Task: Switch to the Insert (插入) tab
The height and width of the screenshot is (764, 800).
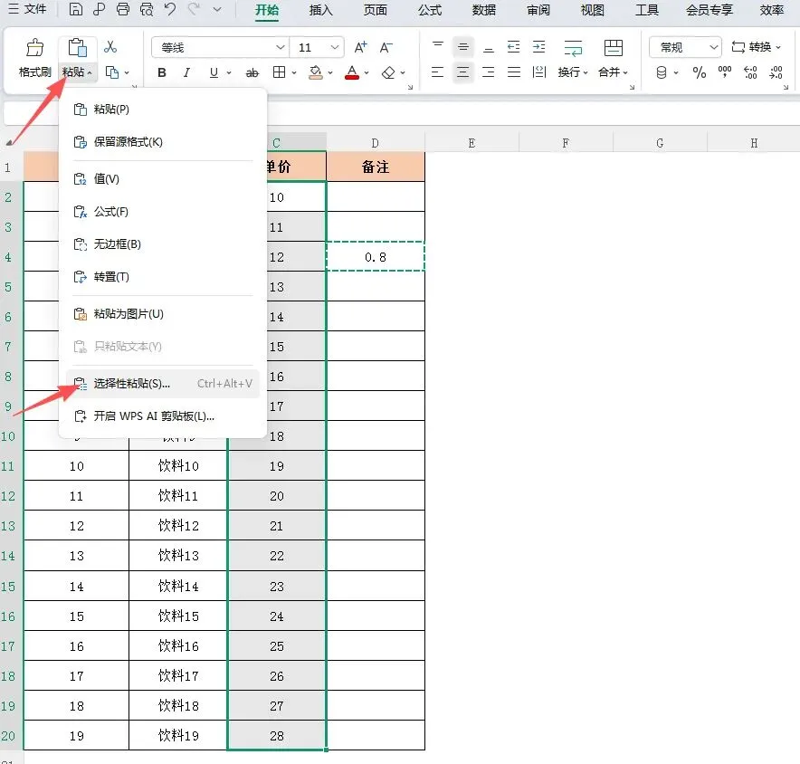Action: 321,10
